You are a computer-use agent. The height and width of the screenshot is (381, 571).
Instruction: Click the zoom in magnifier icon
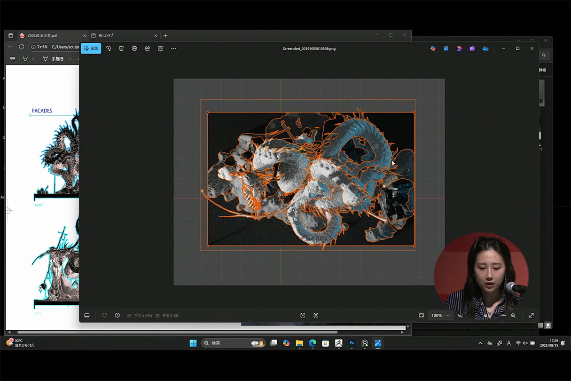click(513, 315)
